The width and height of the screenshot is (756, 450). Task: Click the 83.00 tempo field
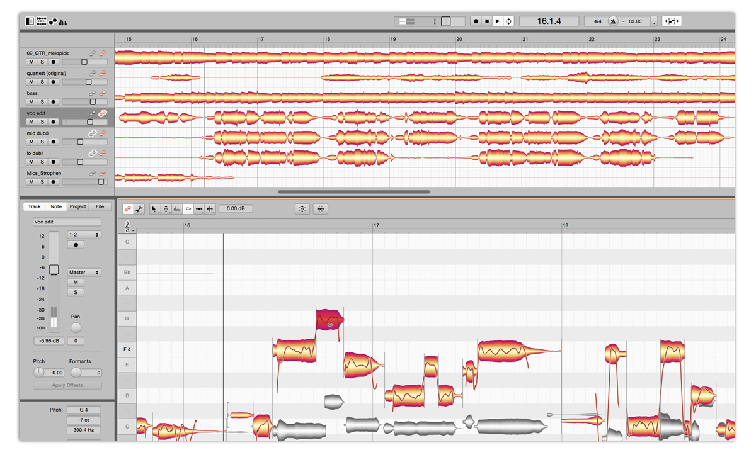coord(634,21)
